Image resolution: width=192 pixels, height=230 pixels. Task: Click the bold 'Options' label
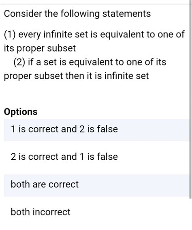pos(21,112)
